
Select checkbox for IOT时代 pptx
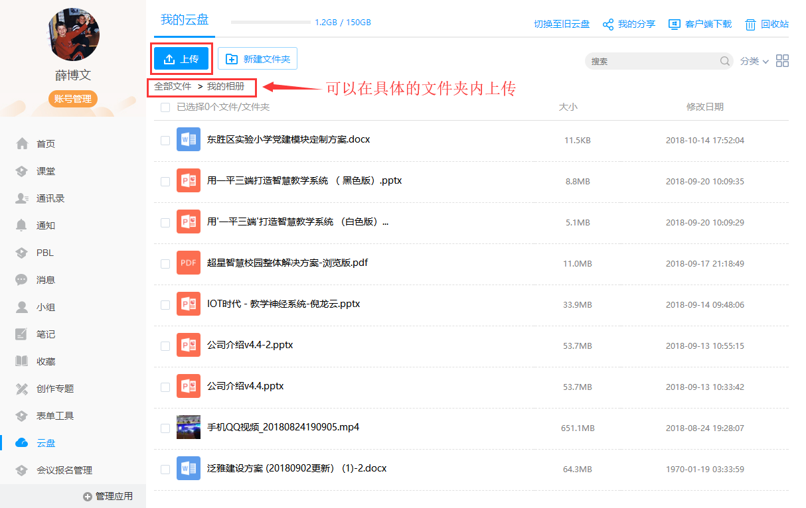[x=165, y=305]
